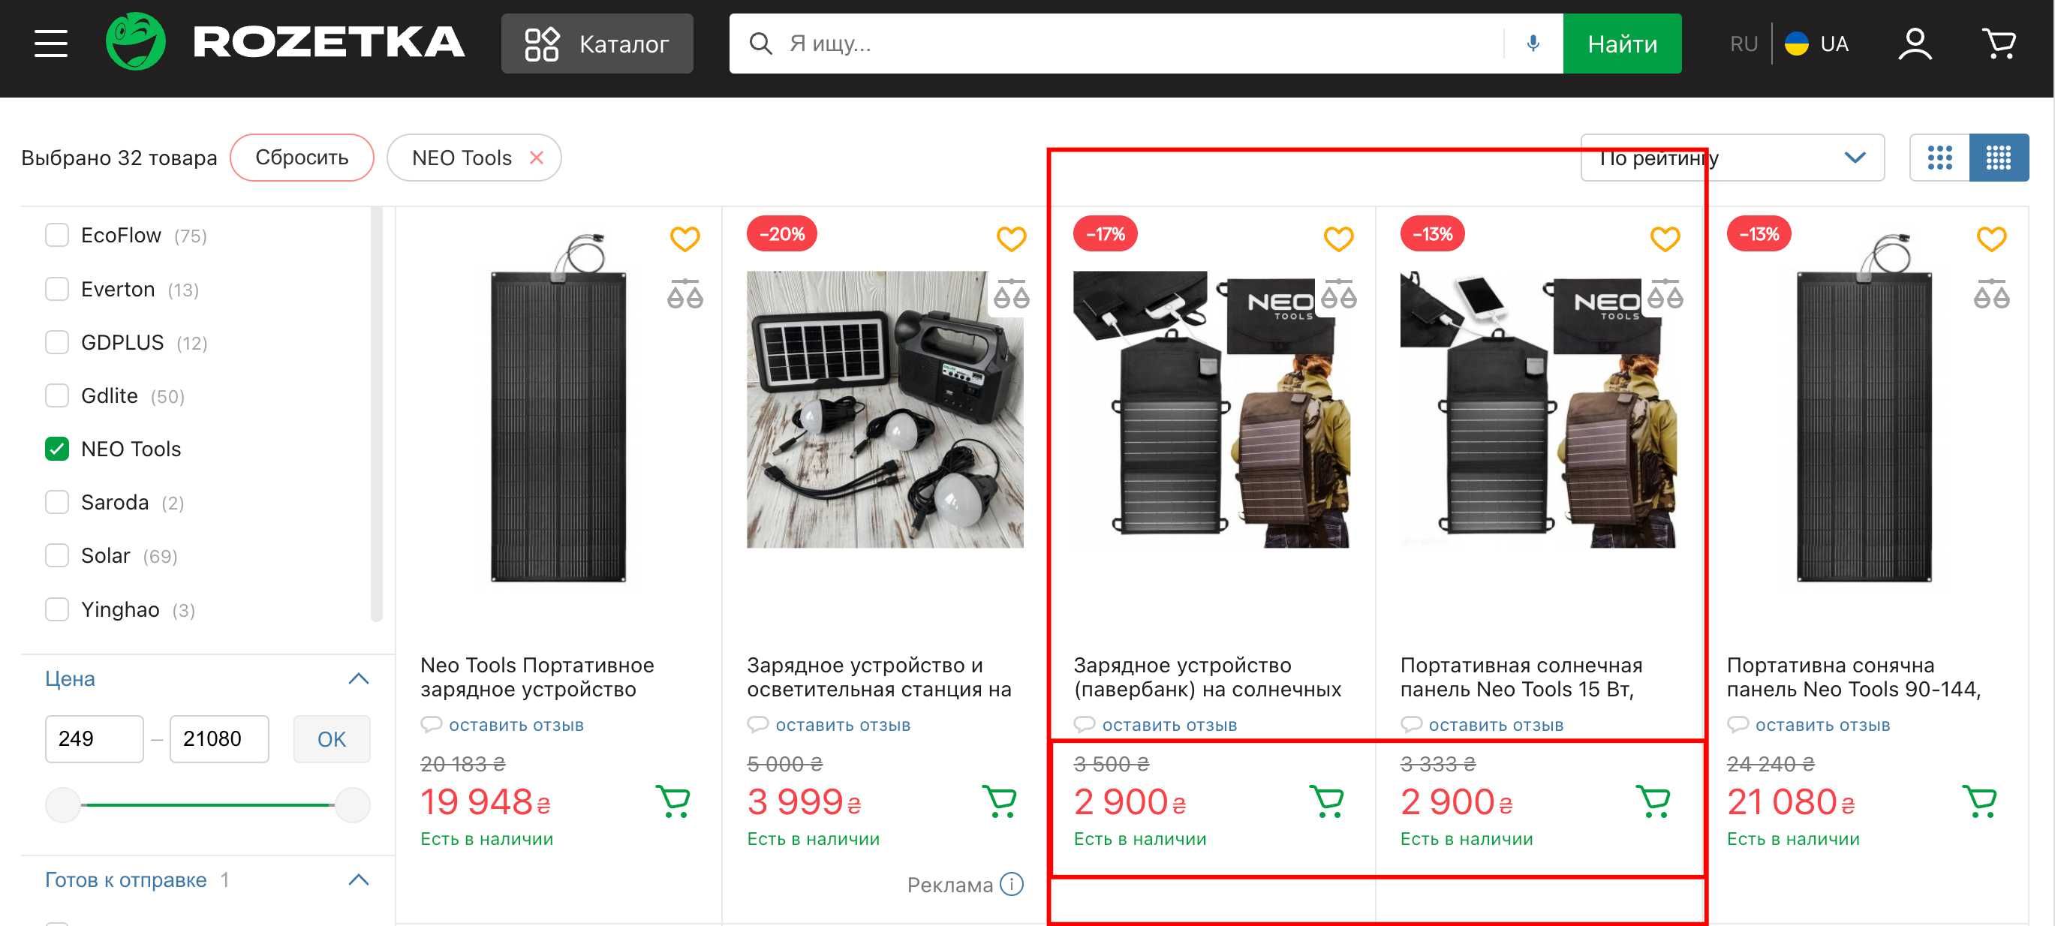This screenshot has height=926, width=2055.
Task: Add the 3 500₴ strikethrough powerbank to cart
Action: pyautogui.click(x=1327, y=801)
